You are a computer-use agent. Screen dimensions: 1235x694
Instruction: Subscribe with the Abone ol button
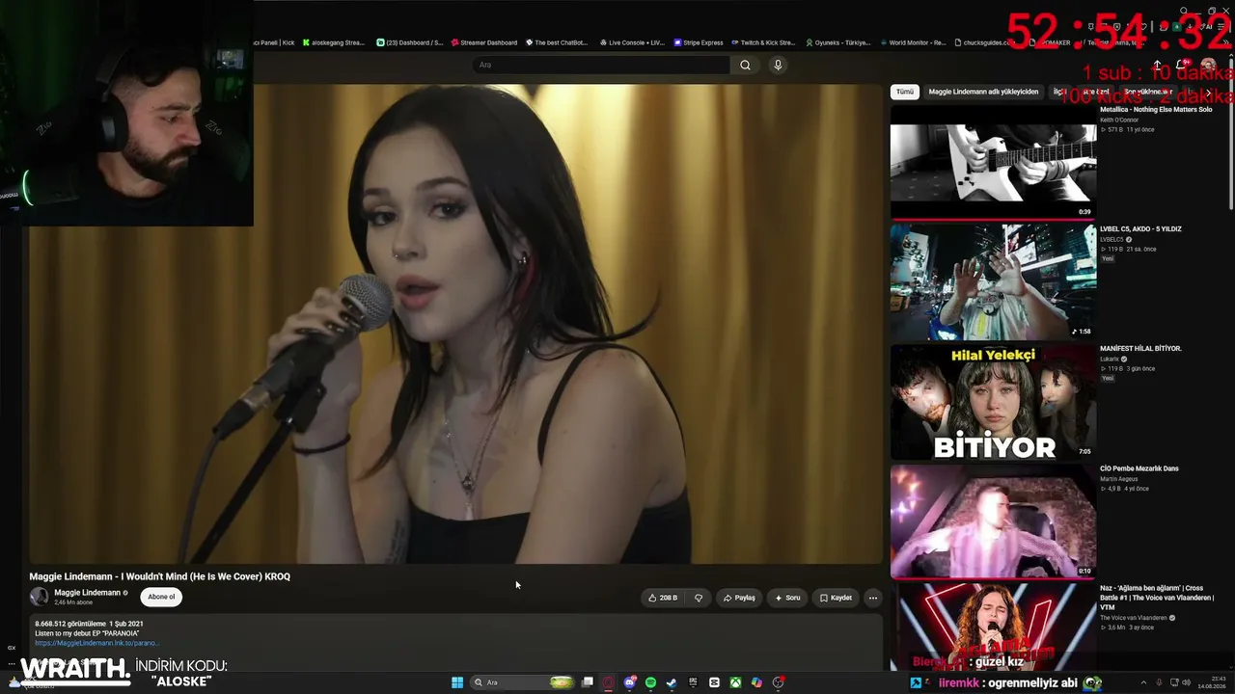click(x=161, y=597)
